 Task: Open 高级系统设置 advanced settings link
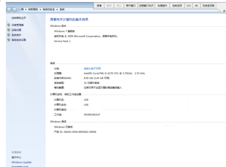pyautogui.click(x=19, y=40)
